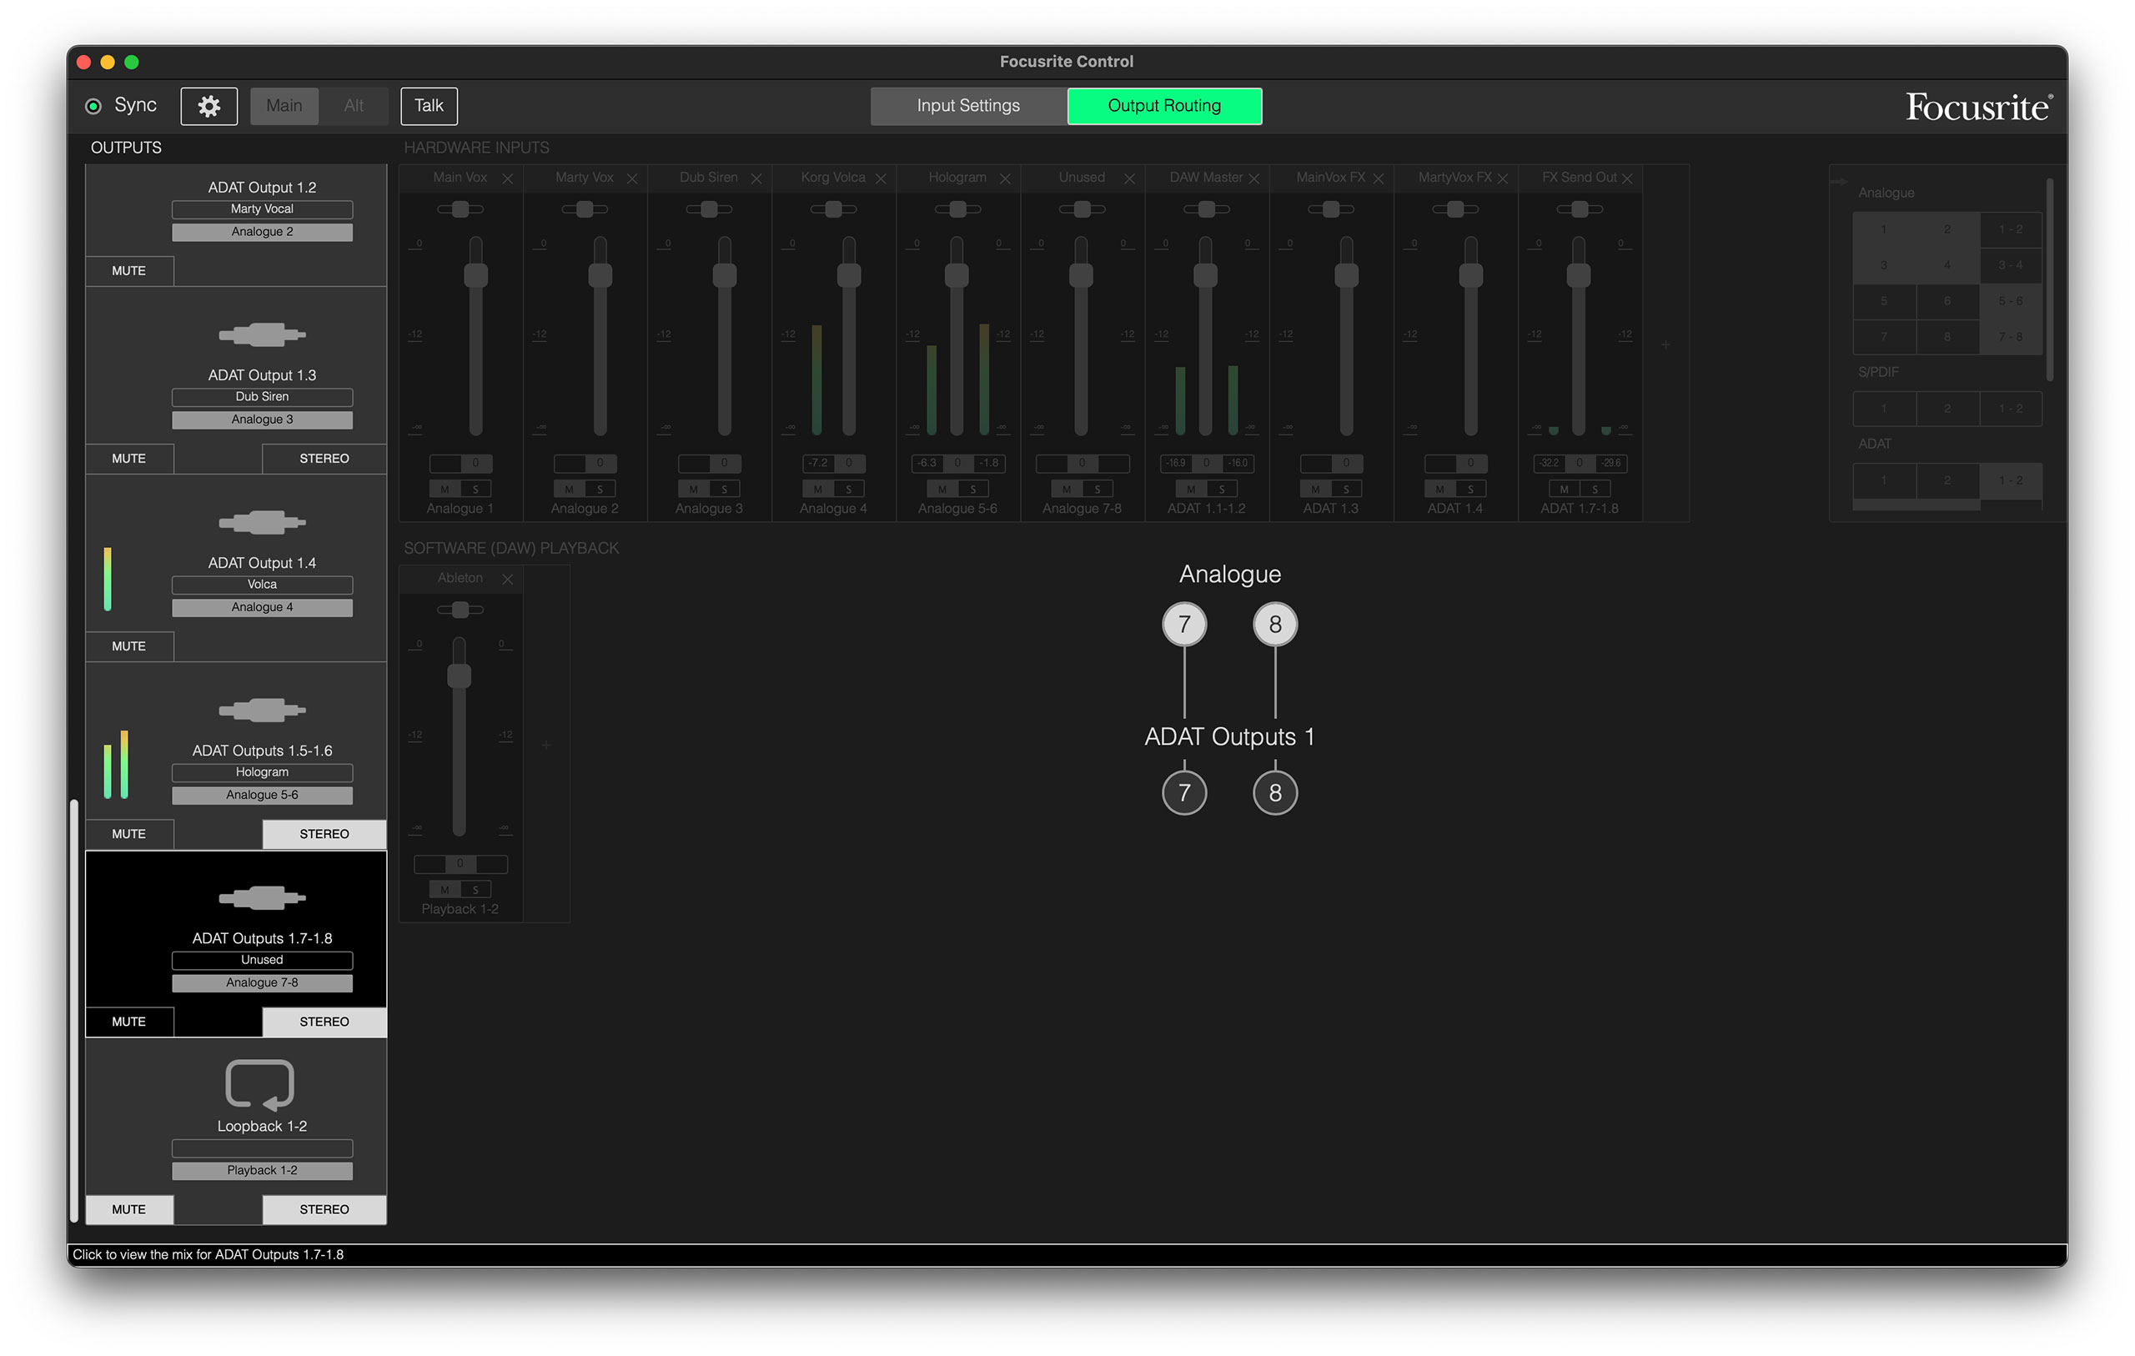Open settings with the gear icon
This screenshot has width=2135, height=1356.
point(208,107)
